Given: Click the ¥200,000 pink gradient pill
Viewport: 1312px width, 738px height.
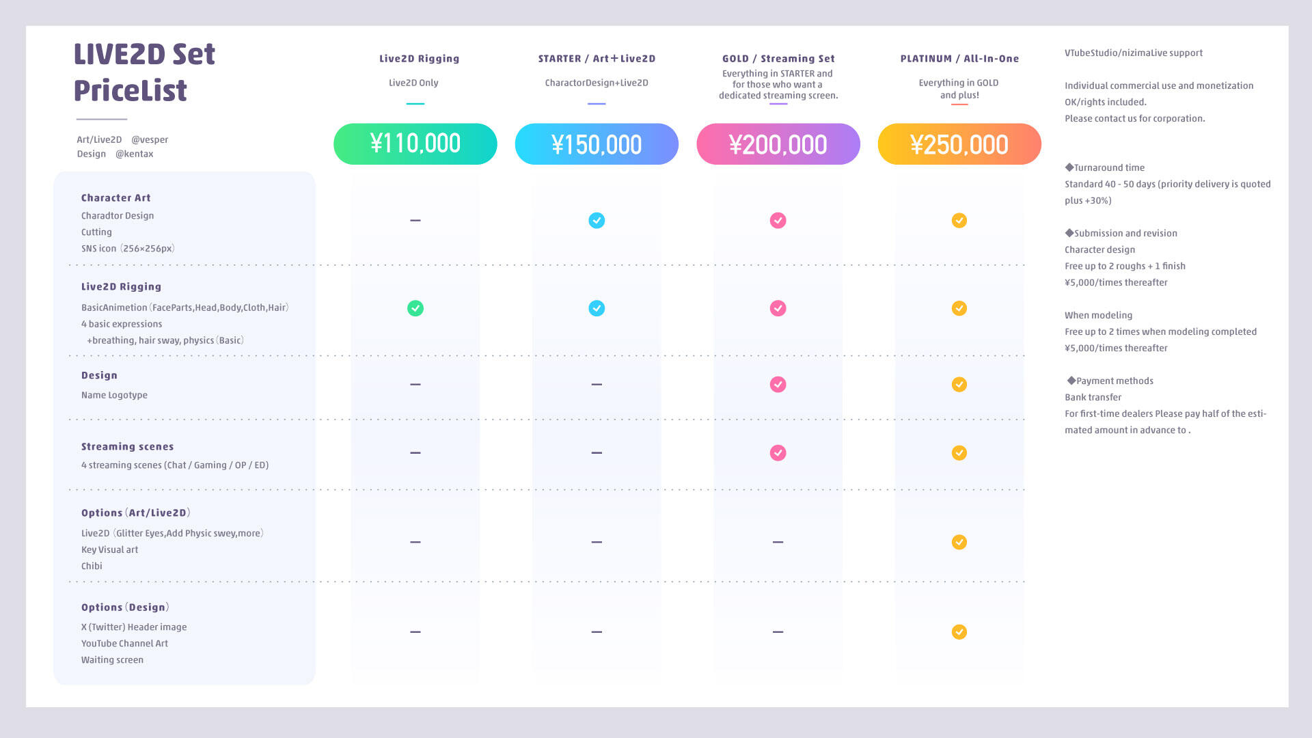Looking at the screenshot, I should pyautogui.click(x=778, y=143).
